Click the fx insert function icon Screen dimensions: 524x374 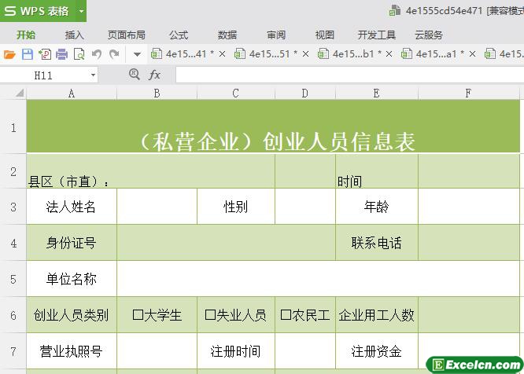pos(155,75)
